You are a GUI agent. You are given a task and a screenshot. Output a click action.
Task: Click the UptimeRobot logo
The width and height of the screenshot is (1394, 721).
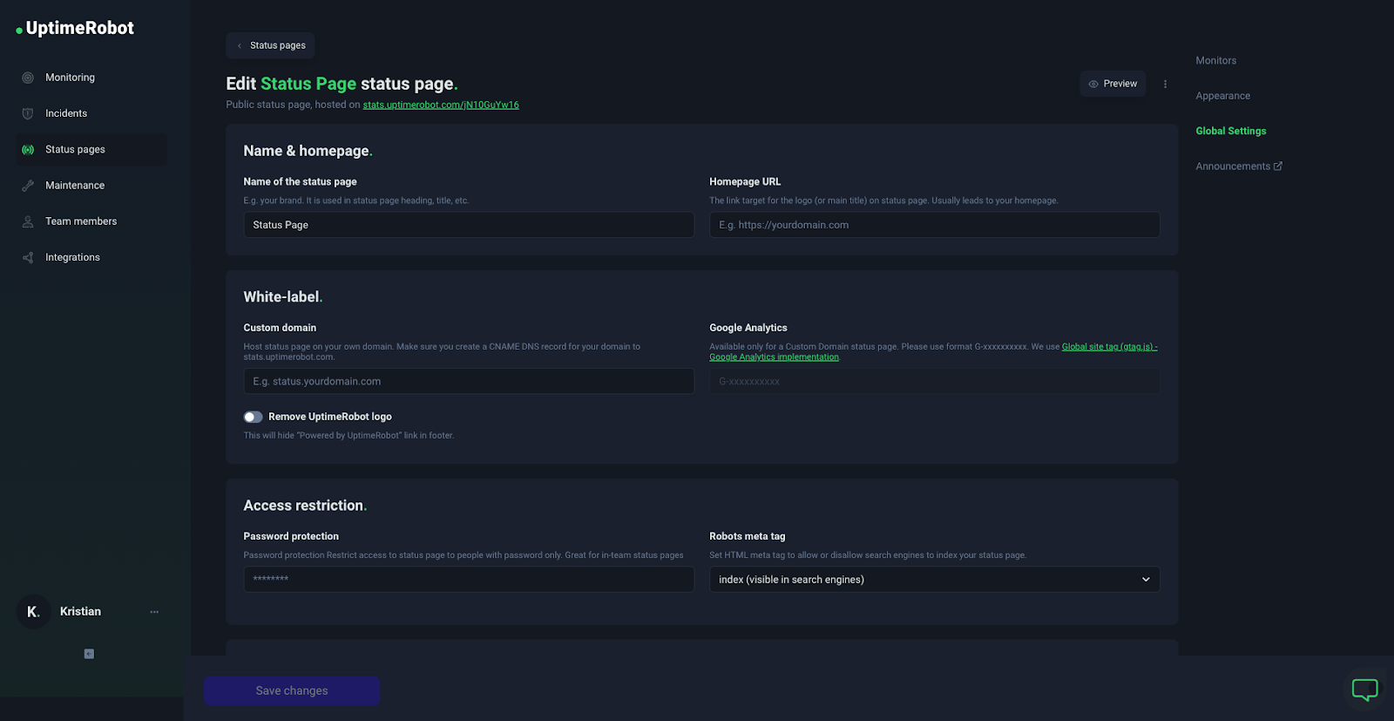coord(75,28)
